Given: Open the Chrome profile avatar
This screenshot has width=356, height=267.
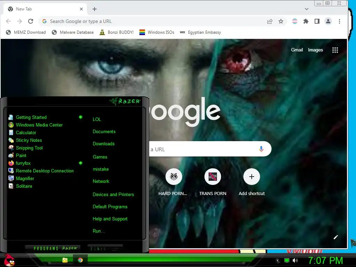Looking at the screenshot, I should click(328, 21).
